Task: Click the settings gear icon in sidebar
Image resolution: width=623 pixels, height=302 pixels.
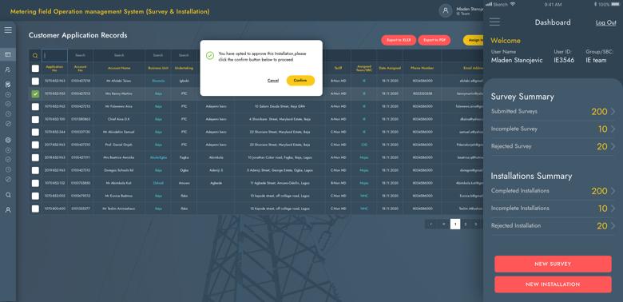Action: 8,141
